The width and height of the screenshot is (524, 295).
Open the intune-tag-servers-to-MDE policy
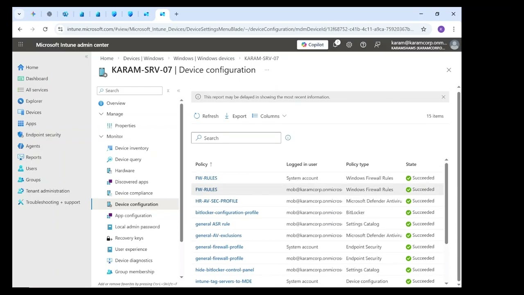tap(224, 281)
